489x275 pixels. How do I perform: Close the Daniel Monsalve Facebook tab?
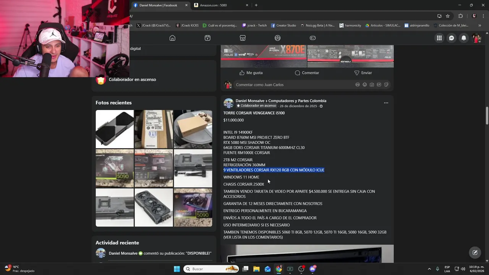point(186,5)
